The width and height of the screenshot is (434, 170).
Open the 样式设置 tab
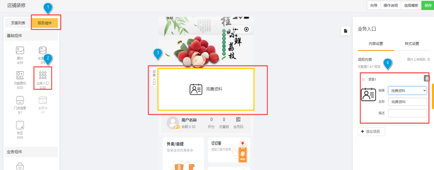[x=412, y=44]
